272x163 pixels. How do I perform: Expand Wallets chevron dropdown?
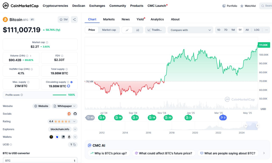pos(75,137)
